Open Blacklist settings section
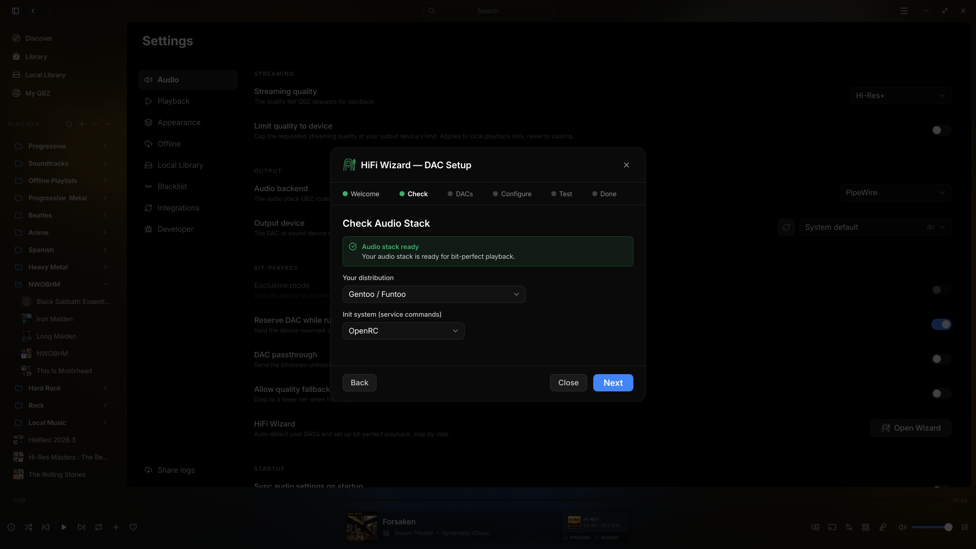The image size is (976, 549). coord(188,187)
